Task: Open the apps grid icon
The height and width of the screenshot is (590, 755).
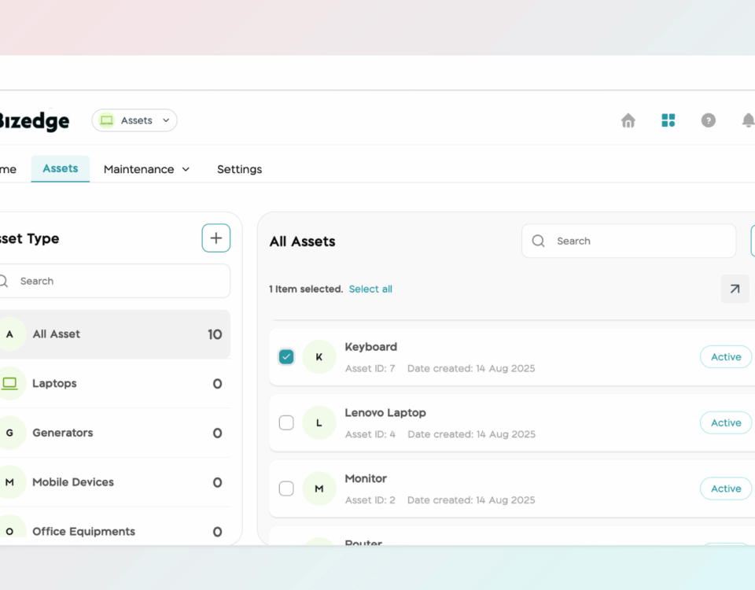Action: click(668, 120)
